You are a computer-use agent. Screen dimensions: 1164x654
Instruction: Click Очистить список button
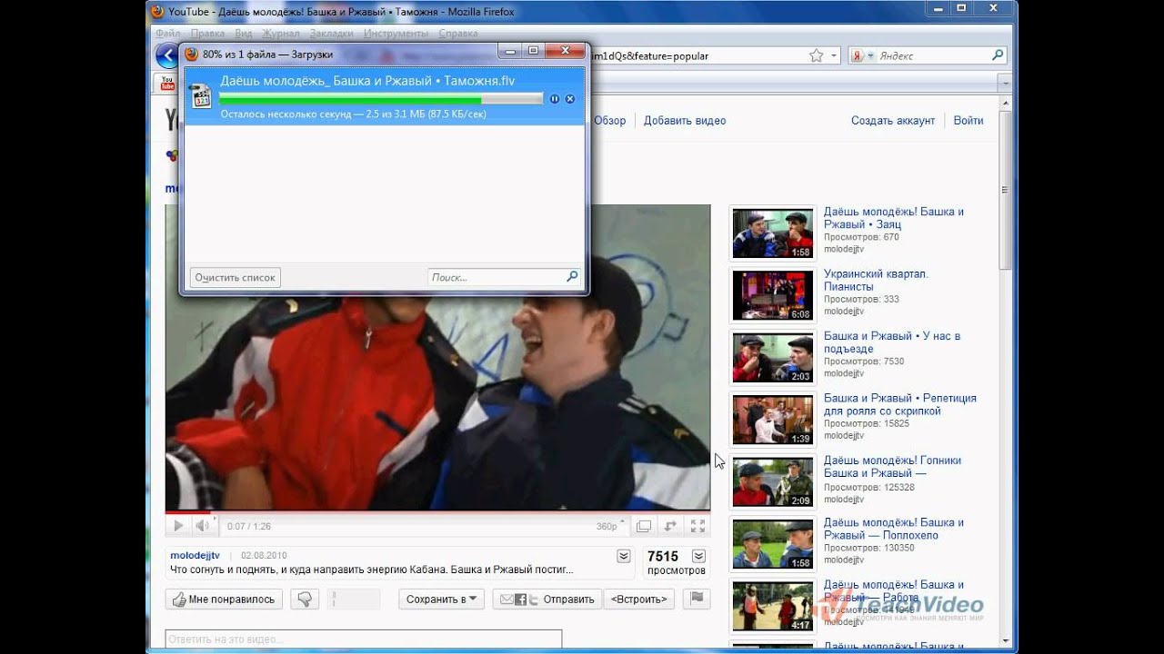(x=235, y=277)
